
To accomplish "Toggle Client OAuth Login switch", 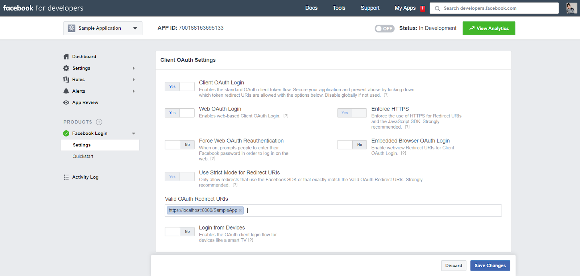I will 180,87.
